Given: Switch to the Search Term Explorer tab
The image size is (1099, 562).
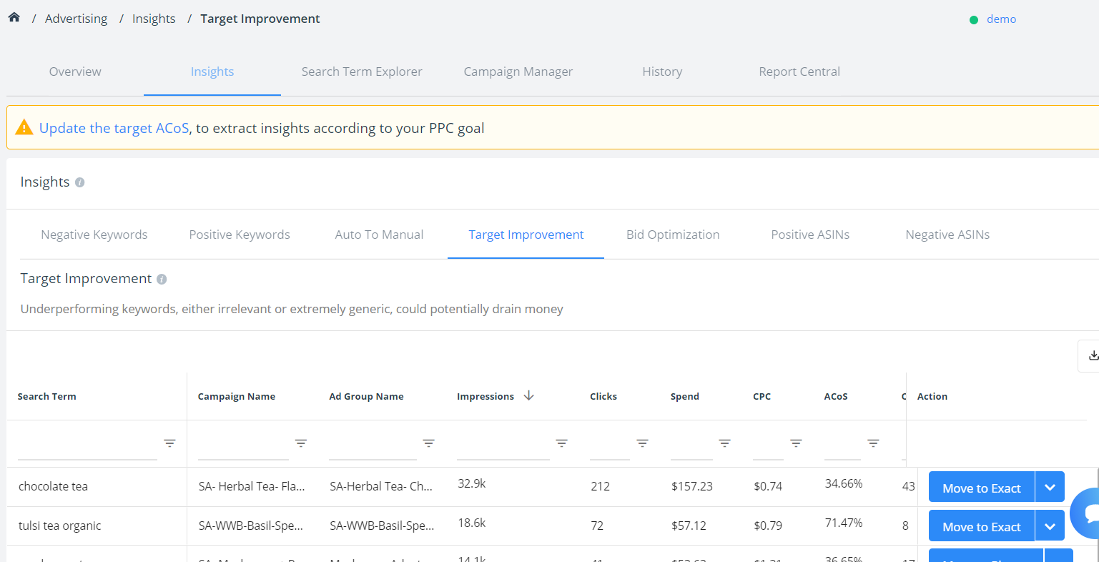Looking at the screenshot, I should [362, 72].
